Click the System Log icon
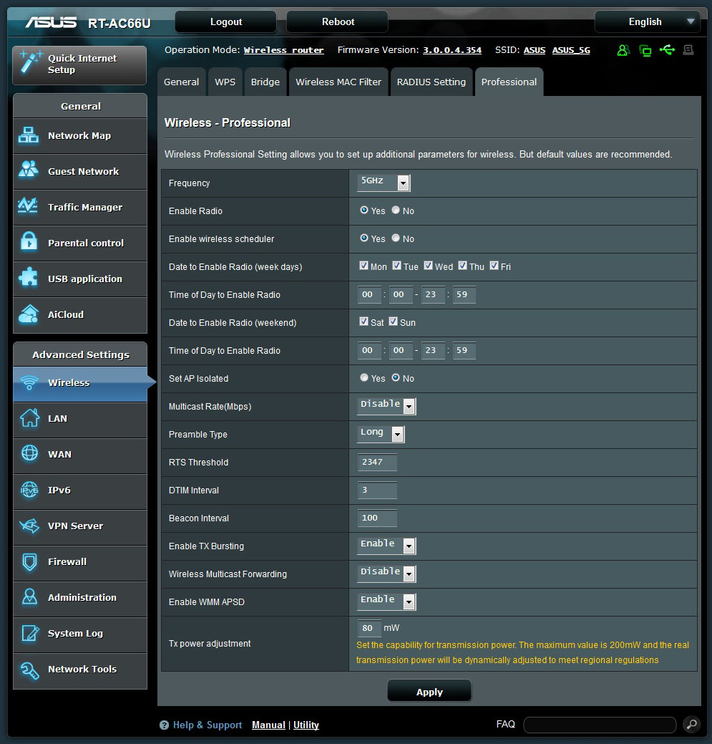Screen dimensions: 712x744 [30, 633]
